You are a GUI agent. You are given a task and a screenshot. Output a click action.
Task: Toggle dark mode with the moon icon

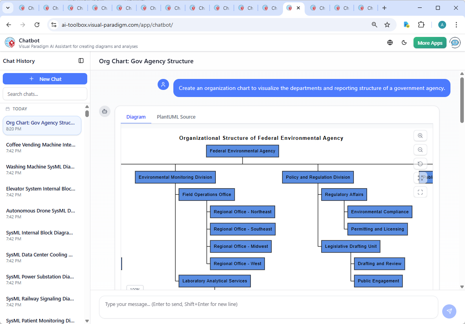pyautogui.click(x=404, y=42)
